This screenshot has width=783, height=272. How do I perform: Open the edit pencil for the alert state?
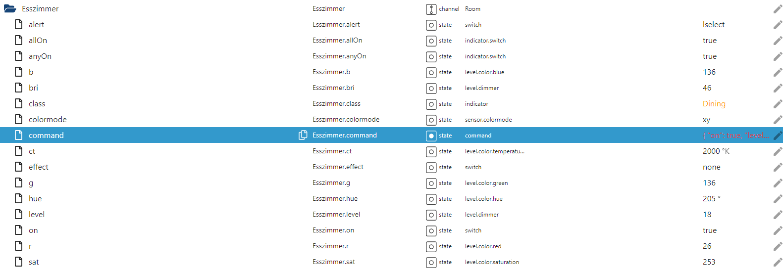click(x=778, y=25)
